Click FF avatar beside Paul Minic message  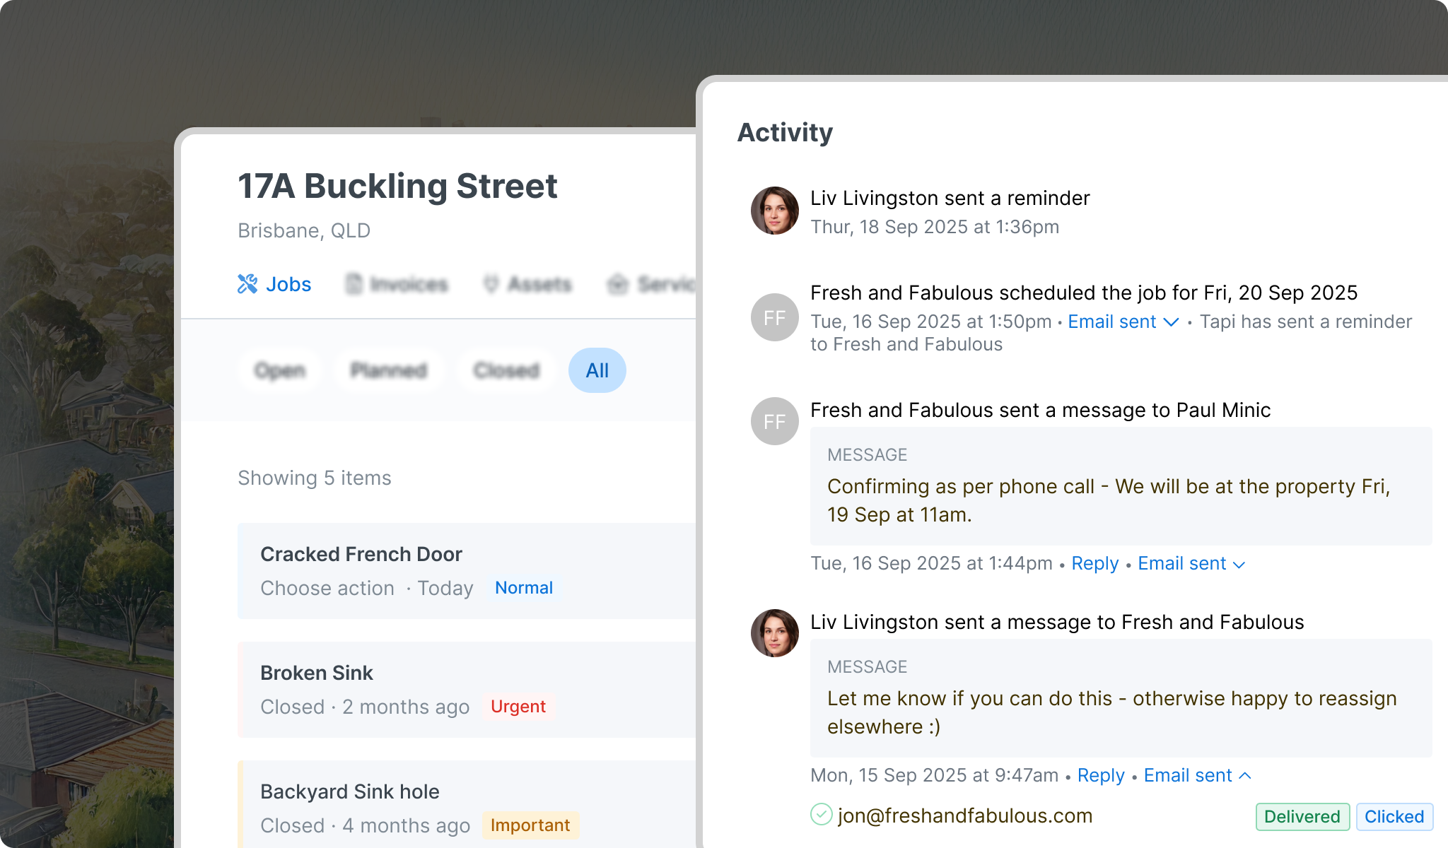tap(774, 421)
